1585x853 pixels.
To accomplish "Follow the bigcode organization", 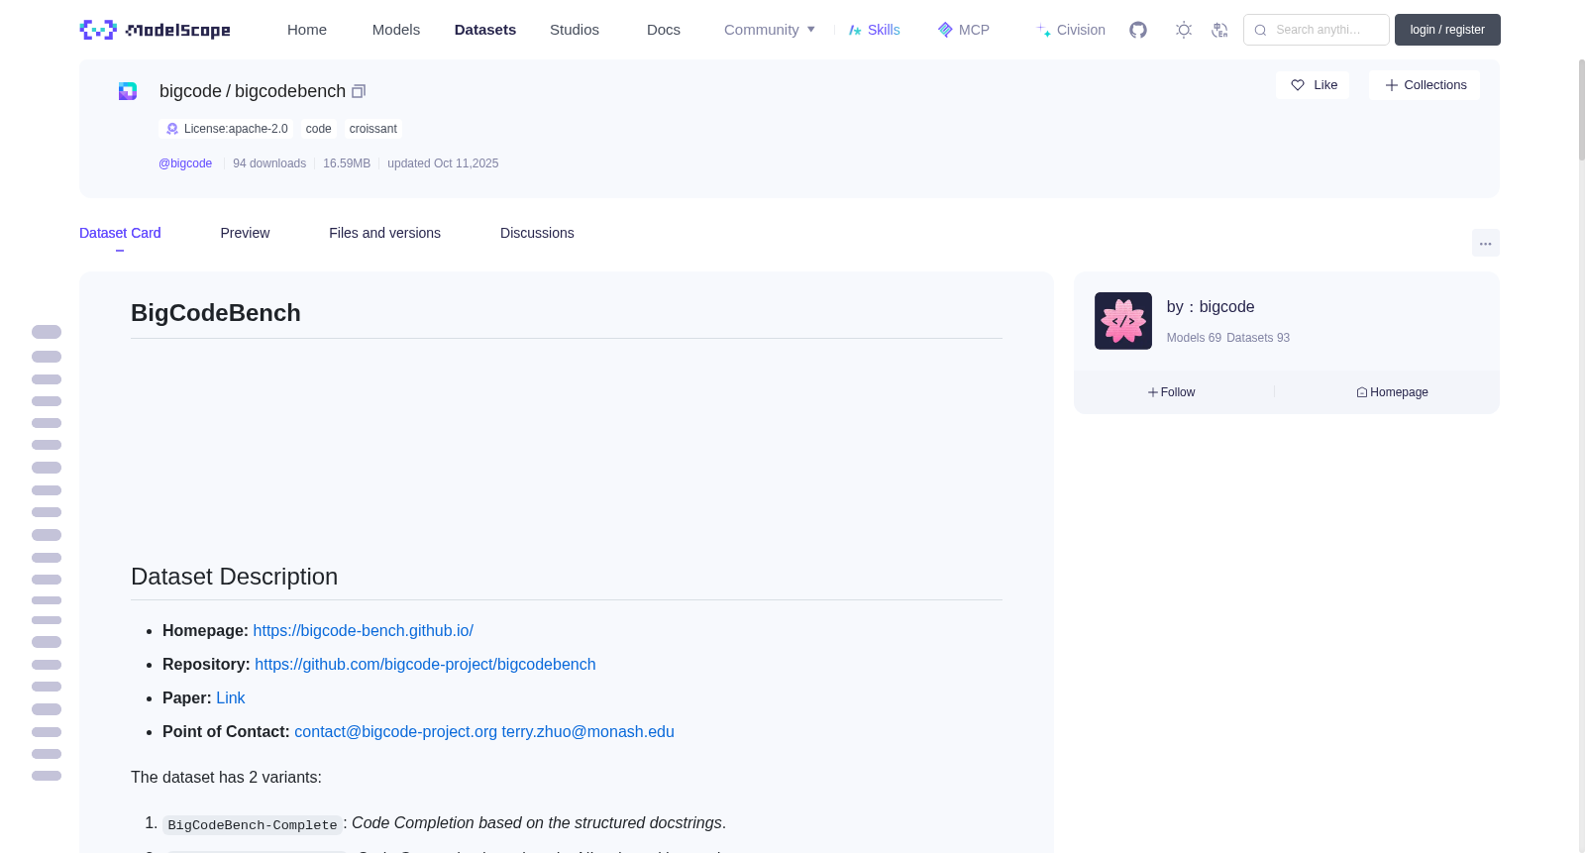I will (1172, 392).
